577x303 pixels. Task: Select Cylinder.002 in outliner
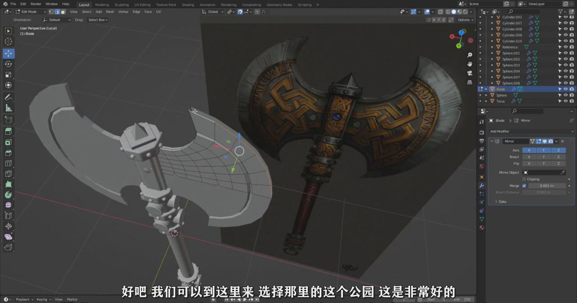tap(512, 17)
